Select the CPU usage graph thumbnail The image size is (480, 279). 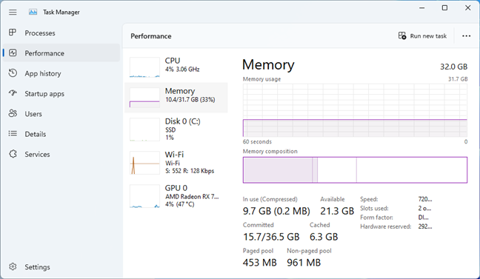coord(144,67)
